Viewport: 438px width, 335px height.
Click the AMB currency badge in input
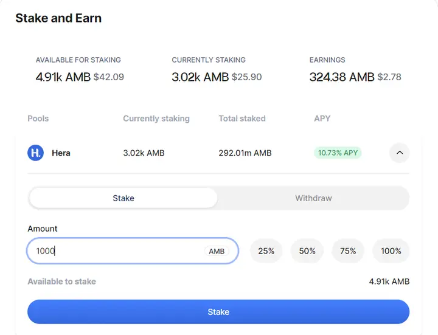coord(217,251)
